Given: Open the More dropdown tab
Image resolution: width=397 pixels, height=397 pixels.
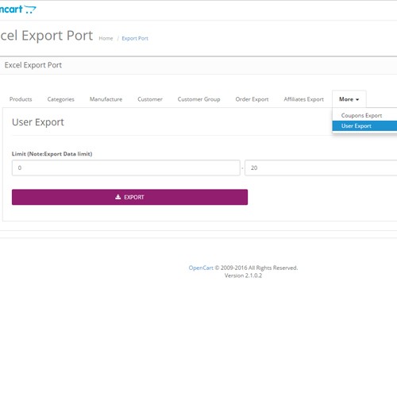Looking at the screenshot, I should [349, 99].
